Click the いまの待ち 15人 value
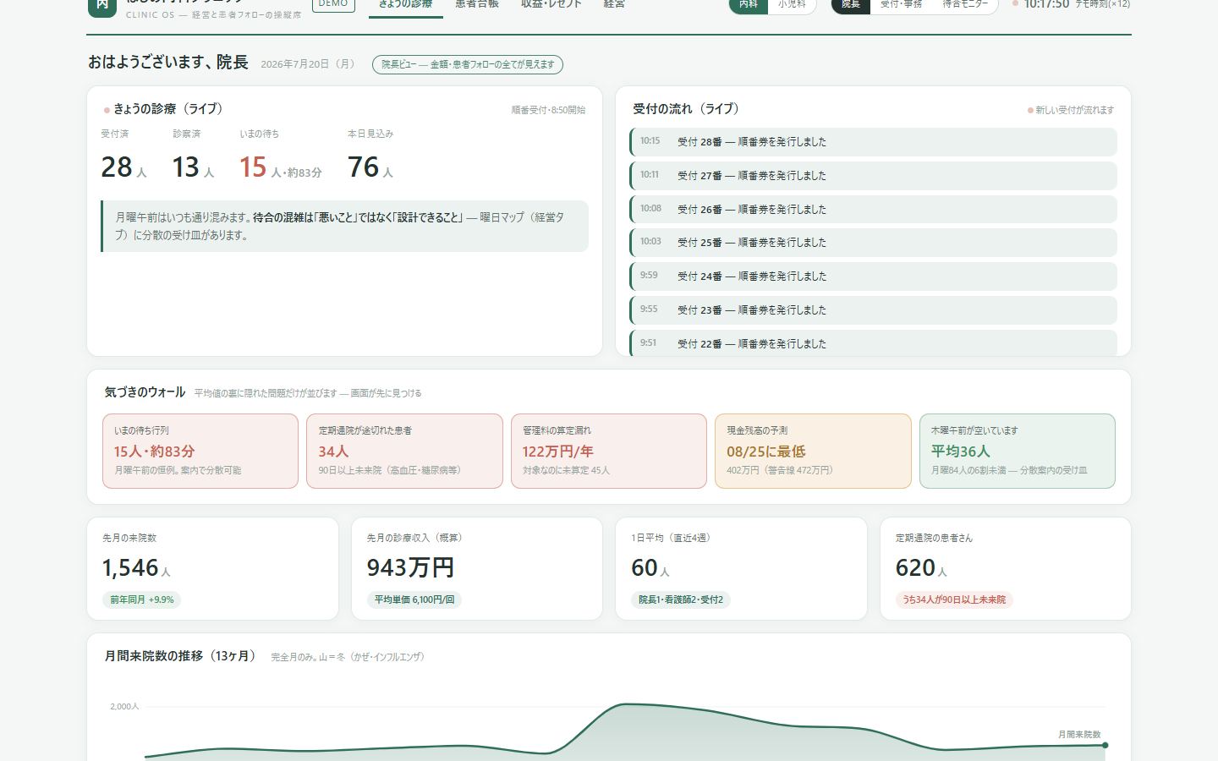1218x761 pixels. [280, 167]
